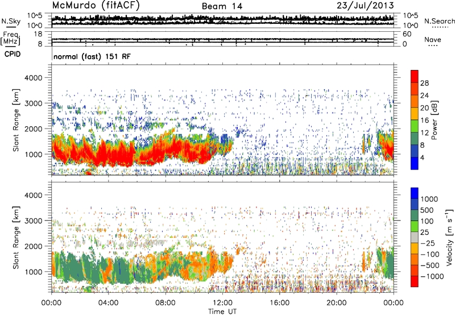Image resolution: width=455 pixels, height=315 pixels.
Task: Click the power colorbar label "20"
Action: pyautogui.click(x=424, y=108)
